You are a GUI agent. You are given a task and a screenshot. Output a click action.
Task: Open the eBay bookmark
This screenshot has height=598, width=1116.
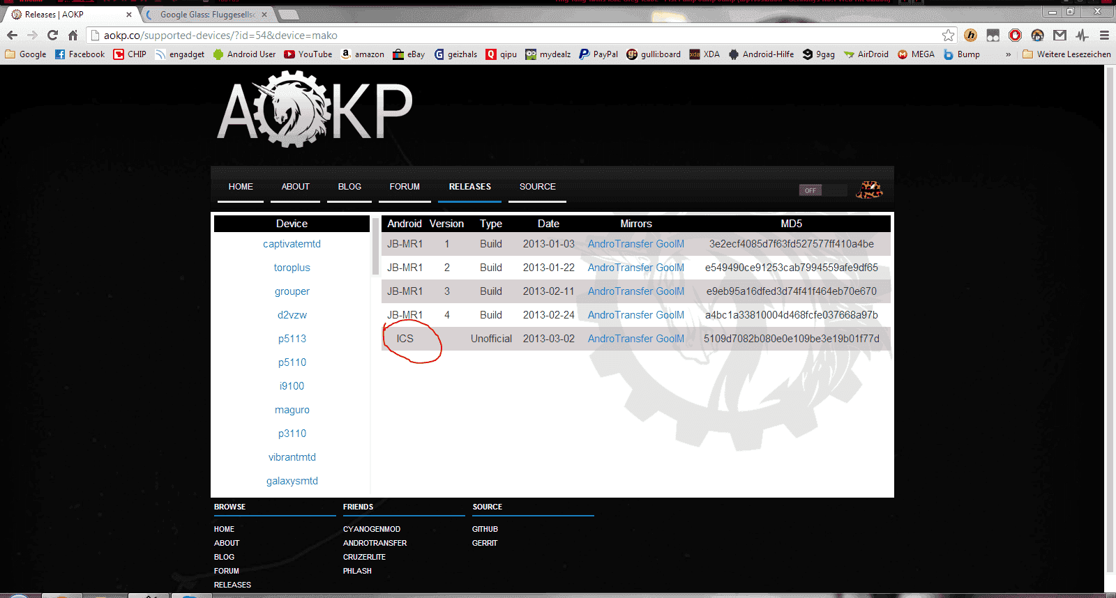[x=409, y=54]
